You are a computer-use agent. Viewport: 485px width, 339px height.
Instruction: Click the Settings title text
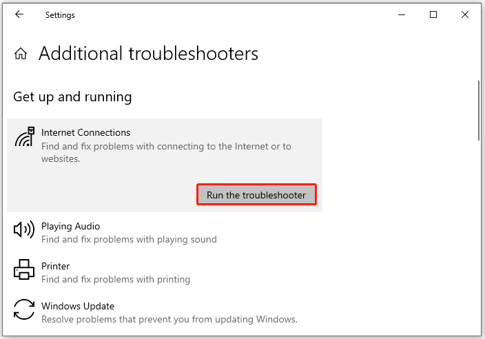point(60,15)
